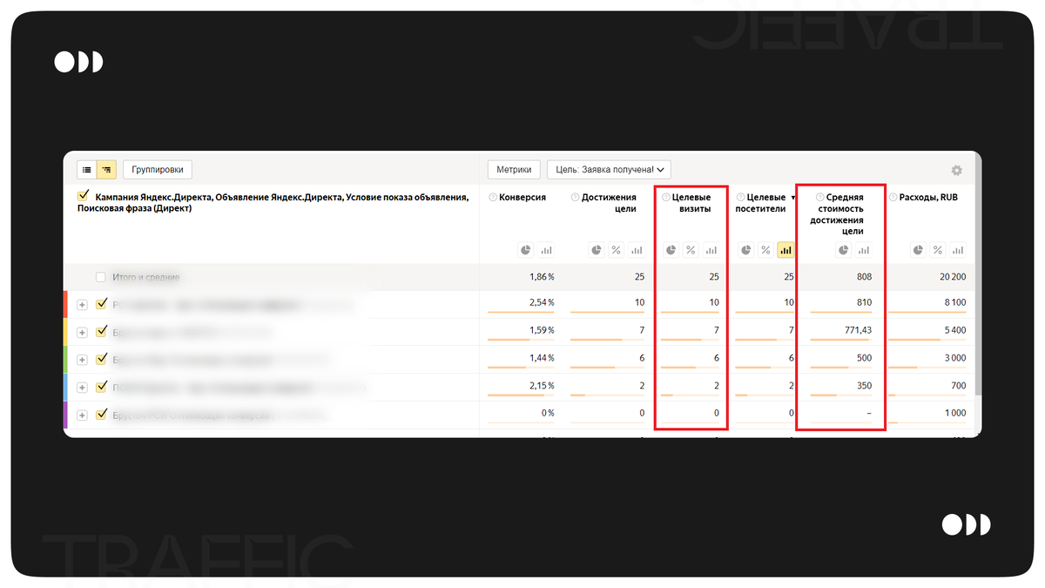Image resolution: width=1045 pixels, height=588 pixels.
Task: Open help hint for Целевые посетители column
Action: click(x=741, y=198)
